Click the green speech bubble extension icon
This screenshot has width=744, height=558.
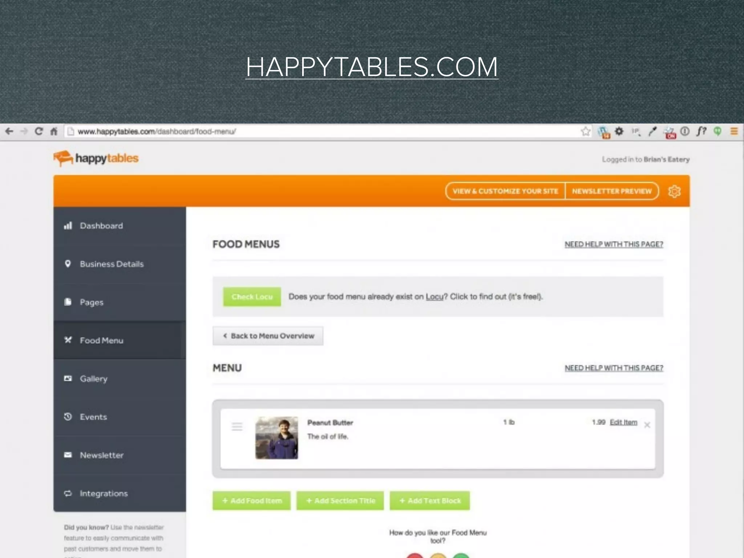coord(717,131)
